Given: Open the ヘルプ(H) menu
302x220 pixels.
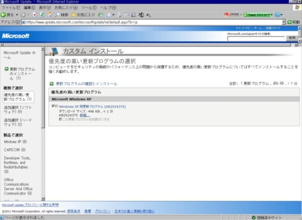Looking at the screenshot, I should 108,8.
